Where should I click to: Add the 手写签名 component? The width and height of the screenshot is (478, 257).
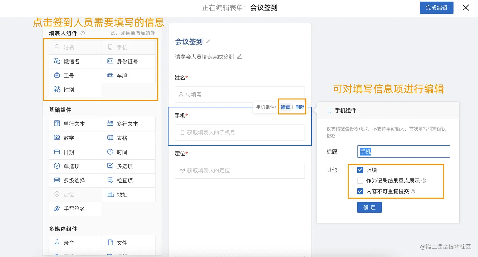tap(76, 209)
